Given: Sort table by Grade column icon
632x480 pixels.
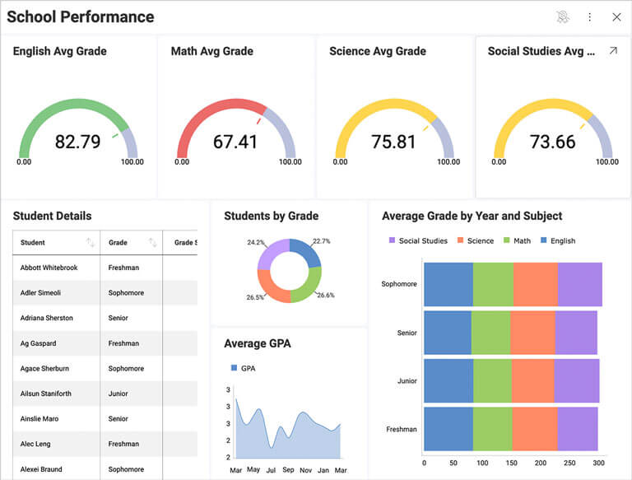Looking at the screenshot, I should pyautogui.click(x=152, y=243).
